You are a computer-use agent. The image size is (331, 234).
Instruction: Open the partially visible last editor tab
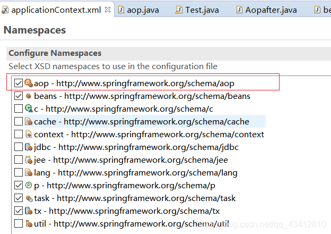pyautogui.click(x=323, y=10)
